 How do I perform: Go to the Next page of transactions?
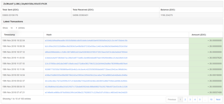(218, 100)
